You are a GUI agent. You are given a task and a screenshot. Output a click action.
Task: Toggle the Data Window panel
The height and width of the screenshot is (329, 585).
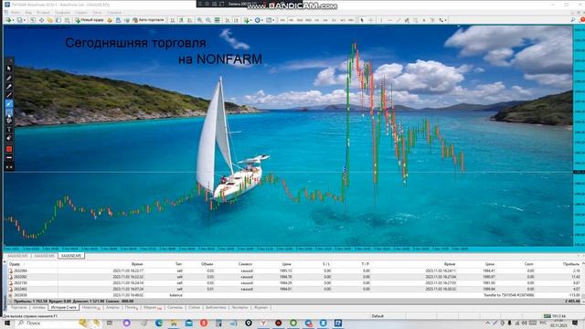click(x=41, y=20)
